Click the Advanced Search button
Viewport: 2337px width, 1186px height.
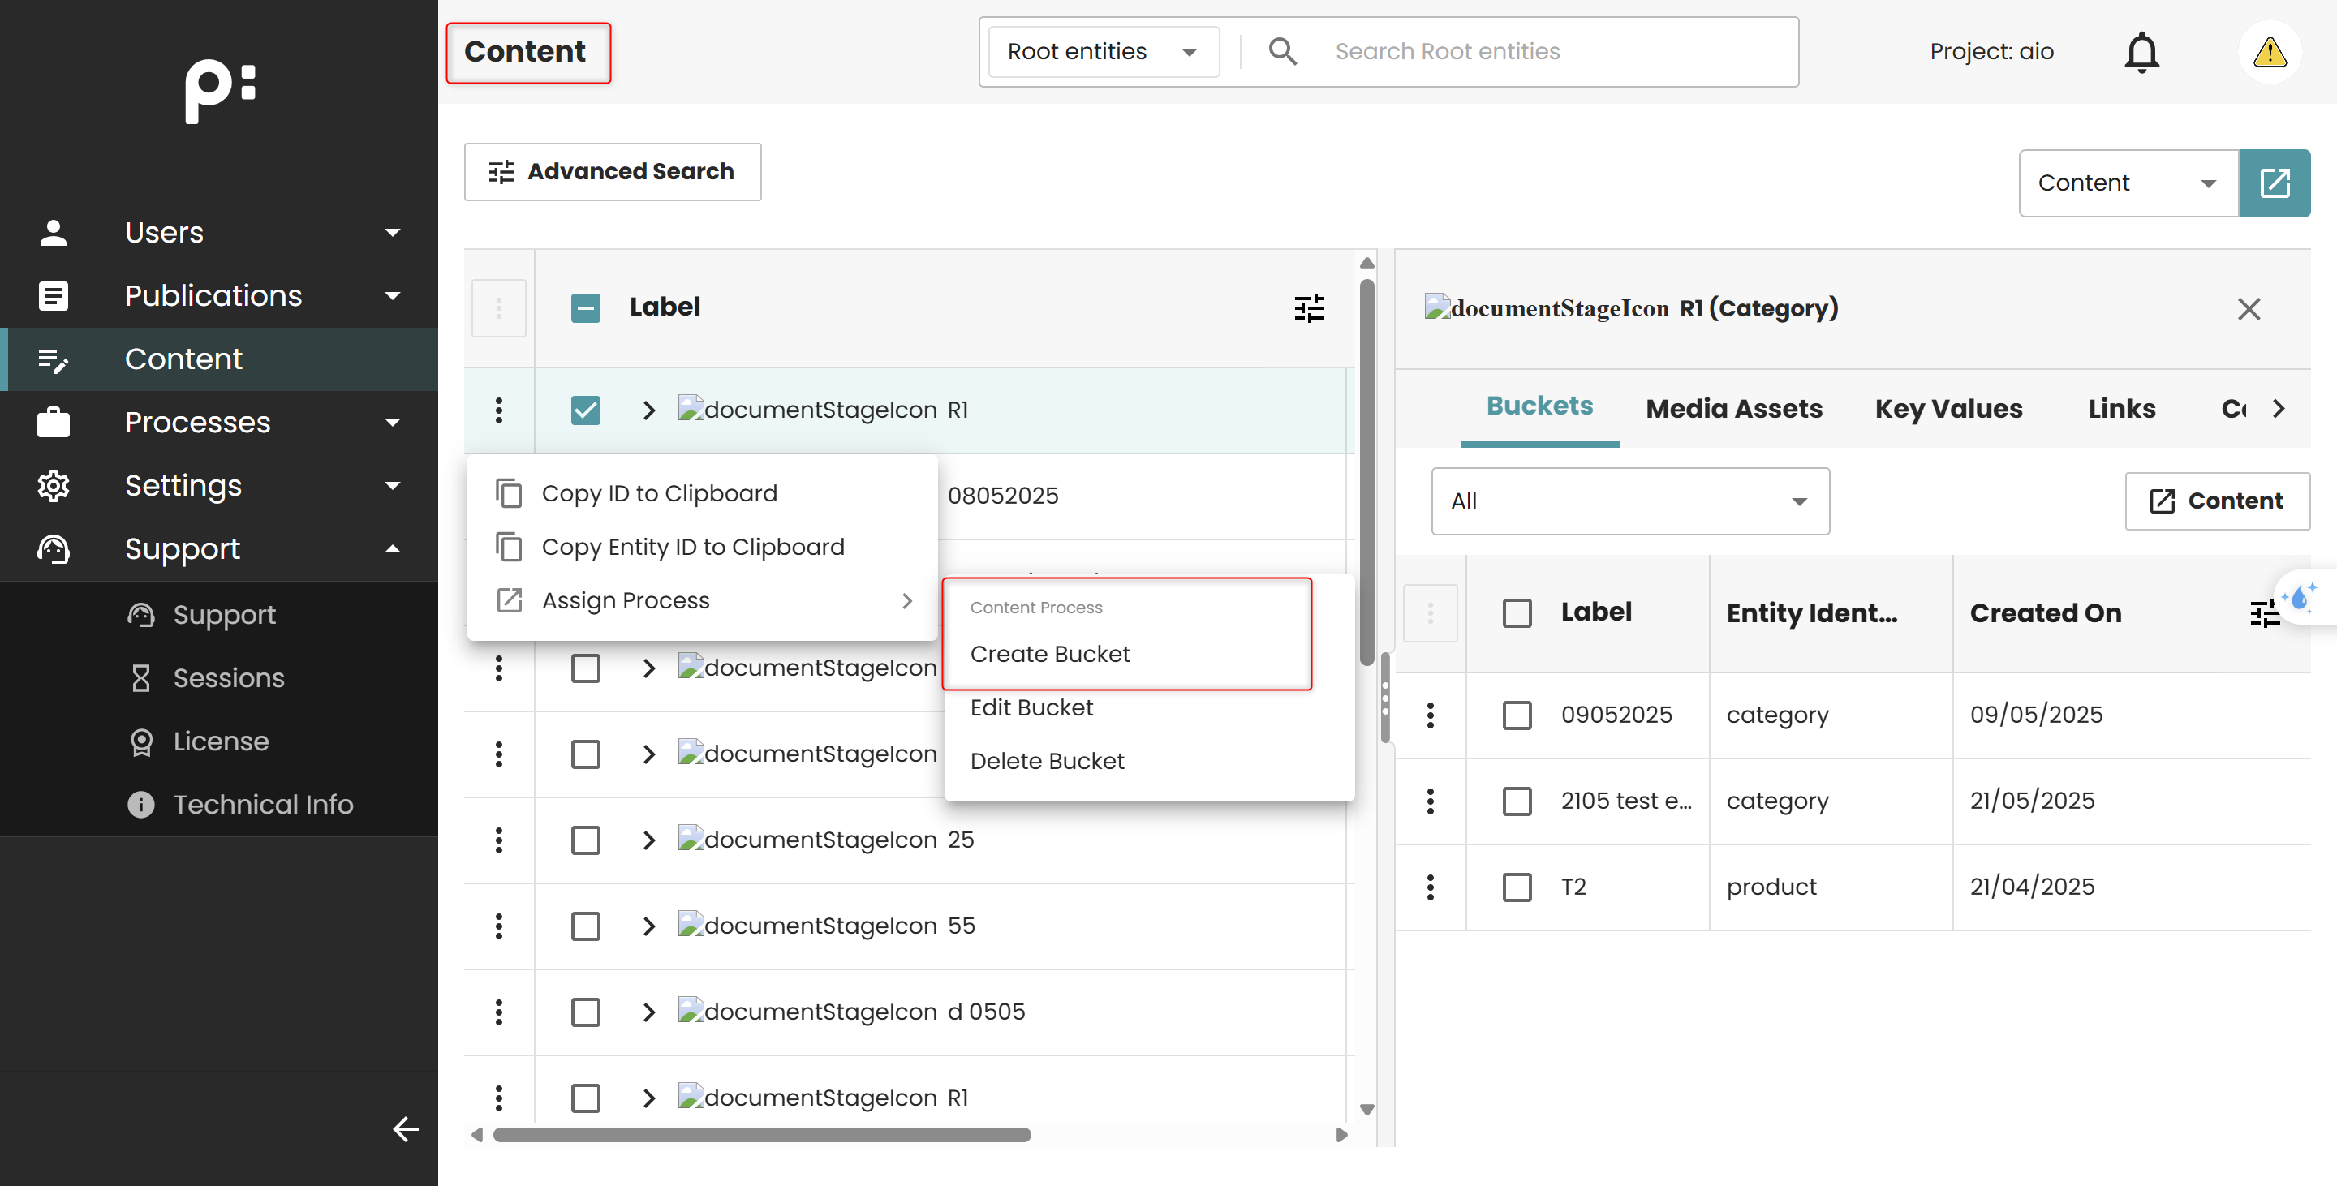(613, 172)
